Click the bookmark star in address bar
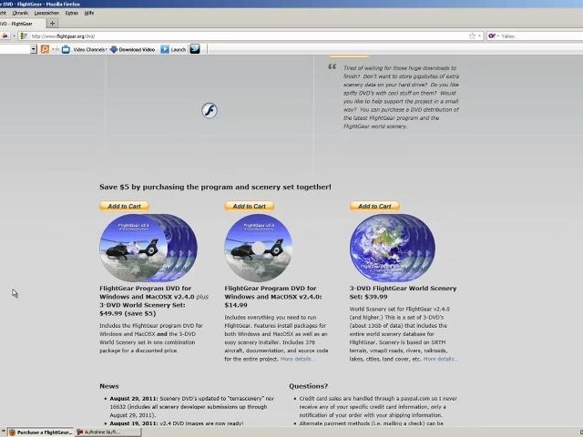The image size is (583, 437). (x=472, y=36)
